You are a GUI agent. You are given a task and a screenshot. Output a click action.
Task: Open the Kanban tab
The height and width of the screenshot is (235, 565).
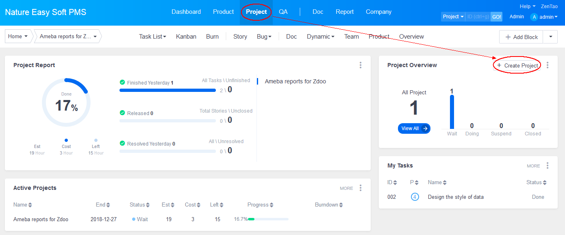tap(186, 37)
